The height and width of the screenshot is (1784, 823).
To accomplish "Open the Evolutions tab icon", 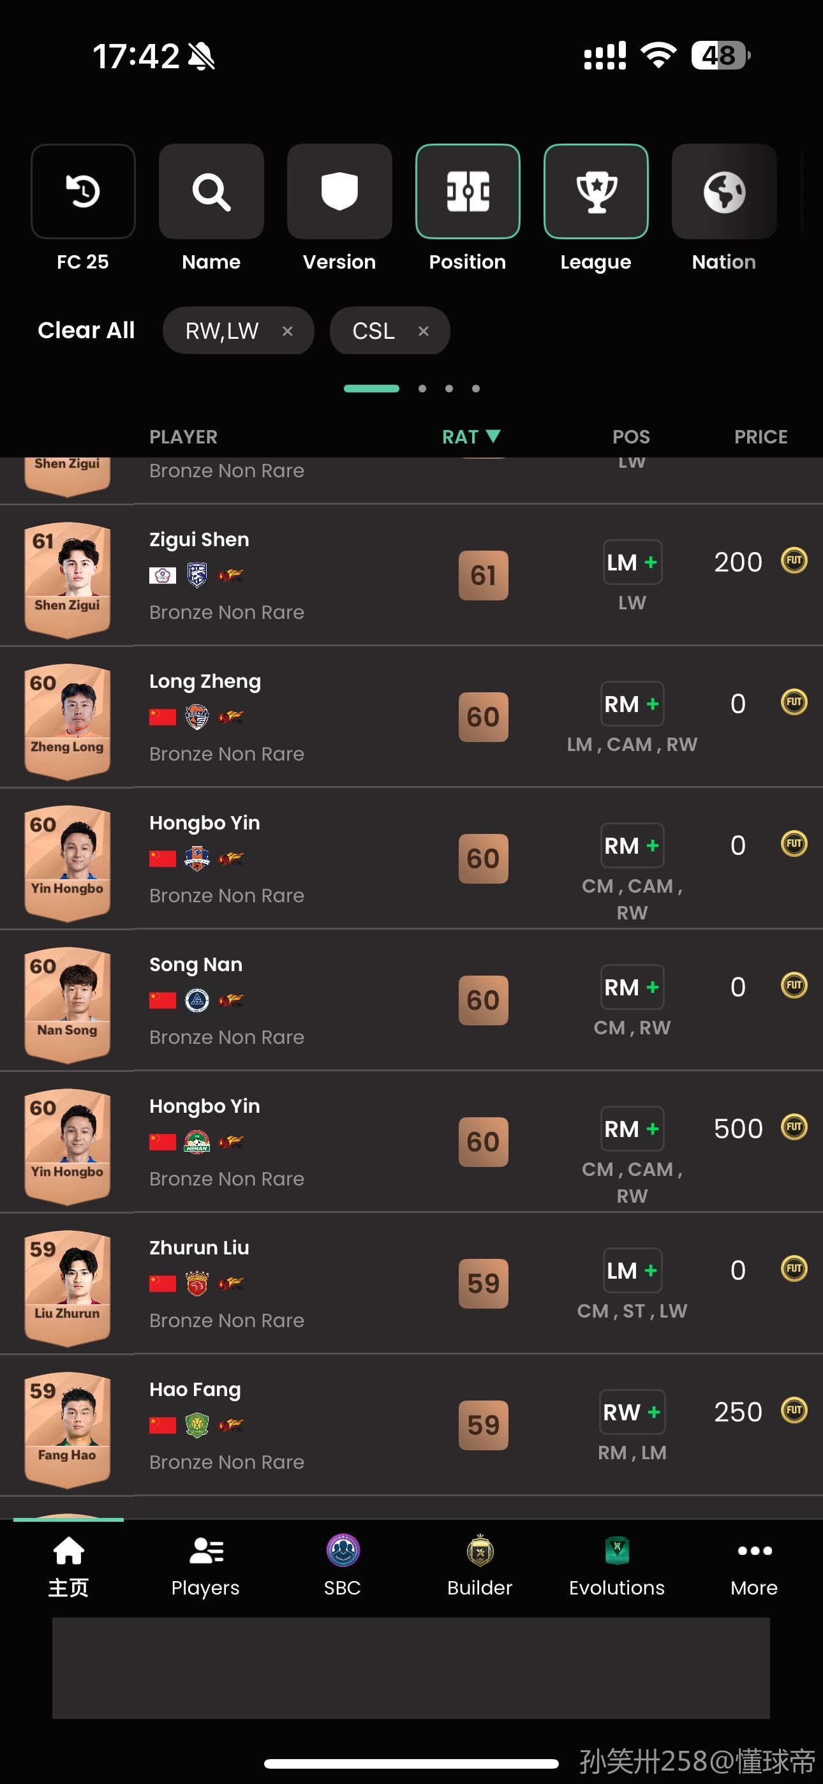I will point(616,1550).
